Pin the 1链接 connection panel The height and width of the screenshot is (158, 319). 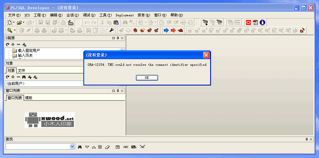click(x=118, y=38)
